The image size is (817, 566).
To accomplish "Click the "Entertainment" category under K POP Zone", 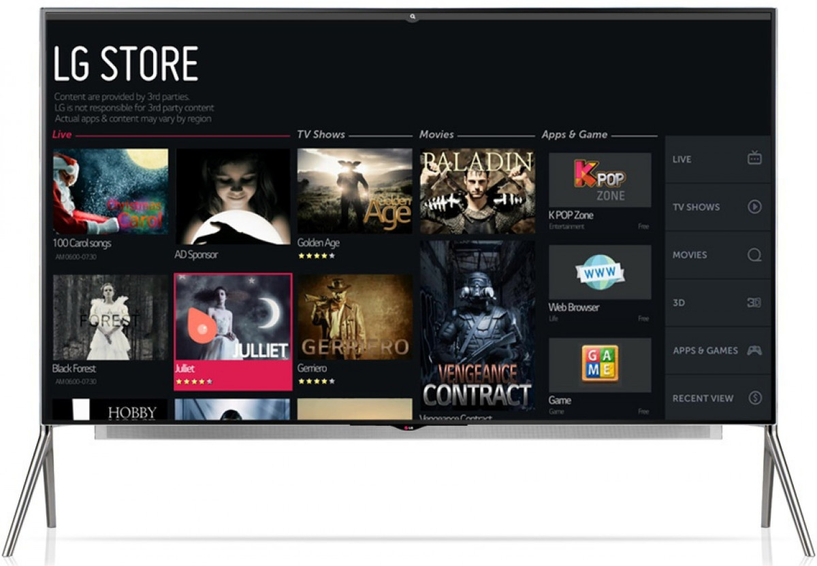I will click(566, 227).
